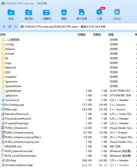137x168 pixels.
Task: Click the 3.8 KB compressed size of ForTesting.cpp
Action: [x=103, y=105]
